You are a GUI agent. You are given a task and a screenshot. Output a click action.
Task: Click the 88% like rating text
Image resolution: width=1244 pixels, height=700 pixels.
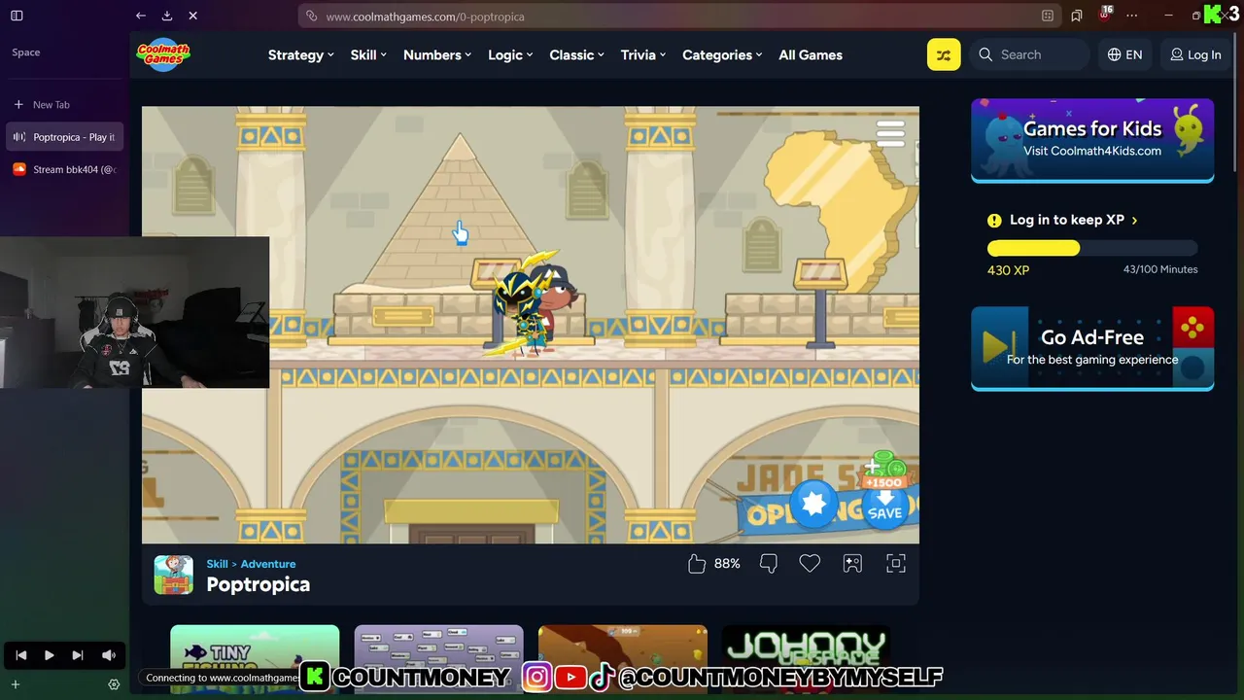coord(727,564)
